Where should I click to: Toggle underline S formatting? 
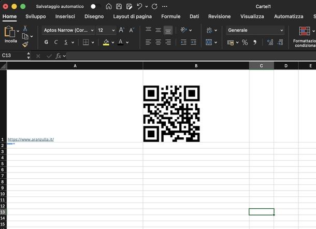tap(66, 42)
